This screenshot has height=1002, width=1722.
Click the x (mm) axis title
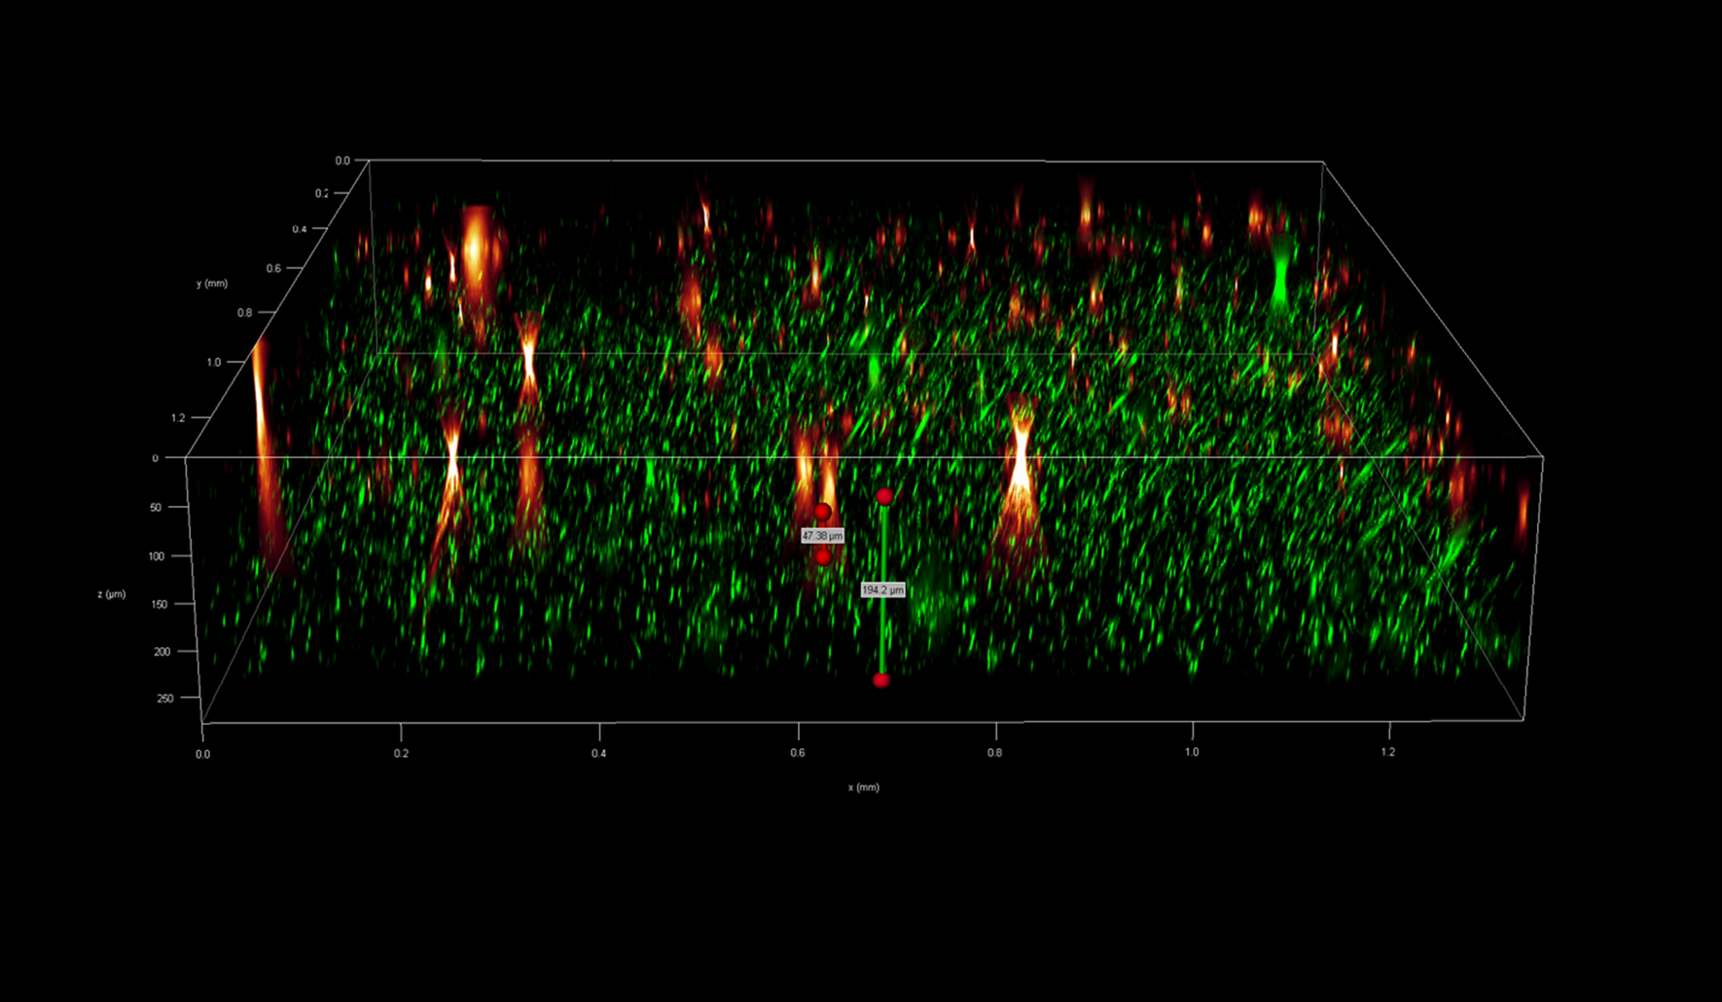click(863, 787)
